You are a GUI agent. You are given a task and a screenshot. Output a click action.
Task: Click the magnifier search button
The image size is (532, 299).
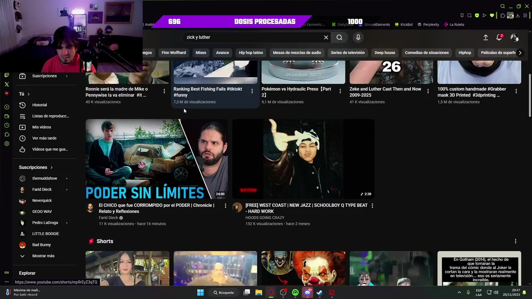[x=340, y=37]
